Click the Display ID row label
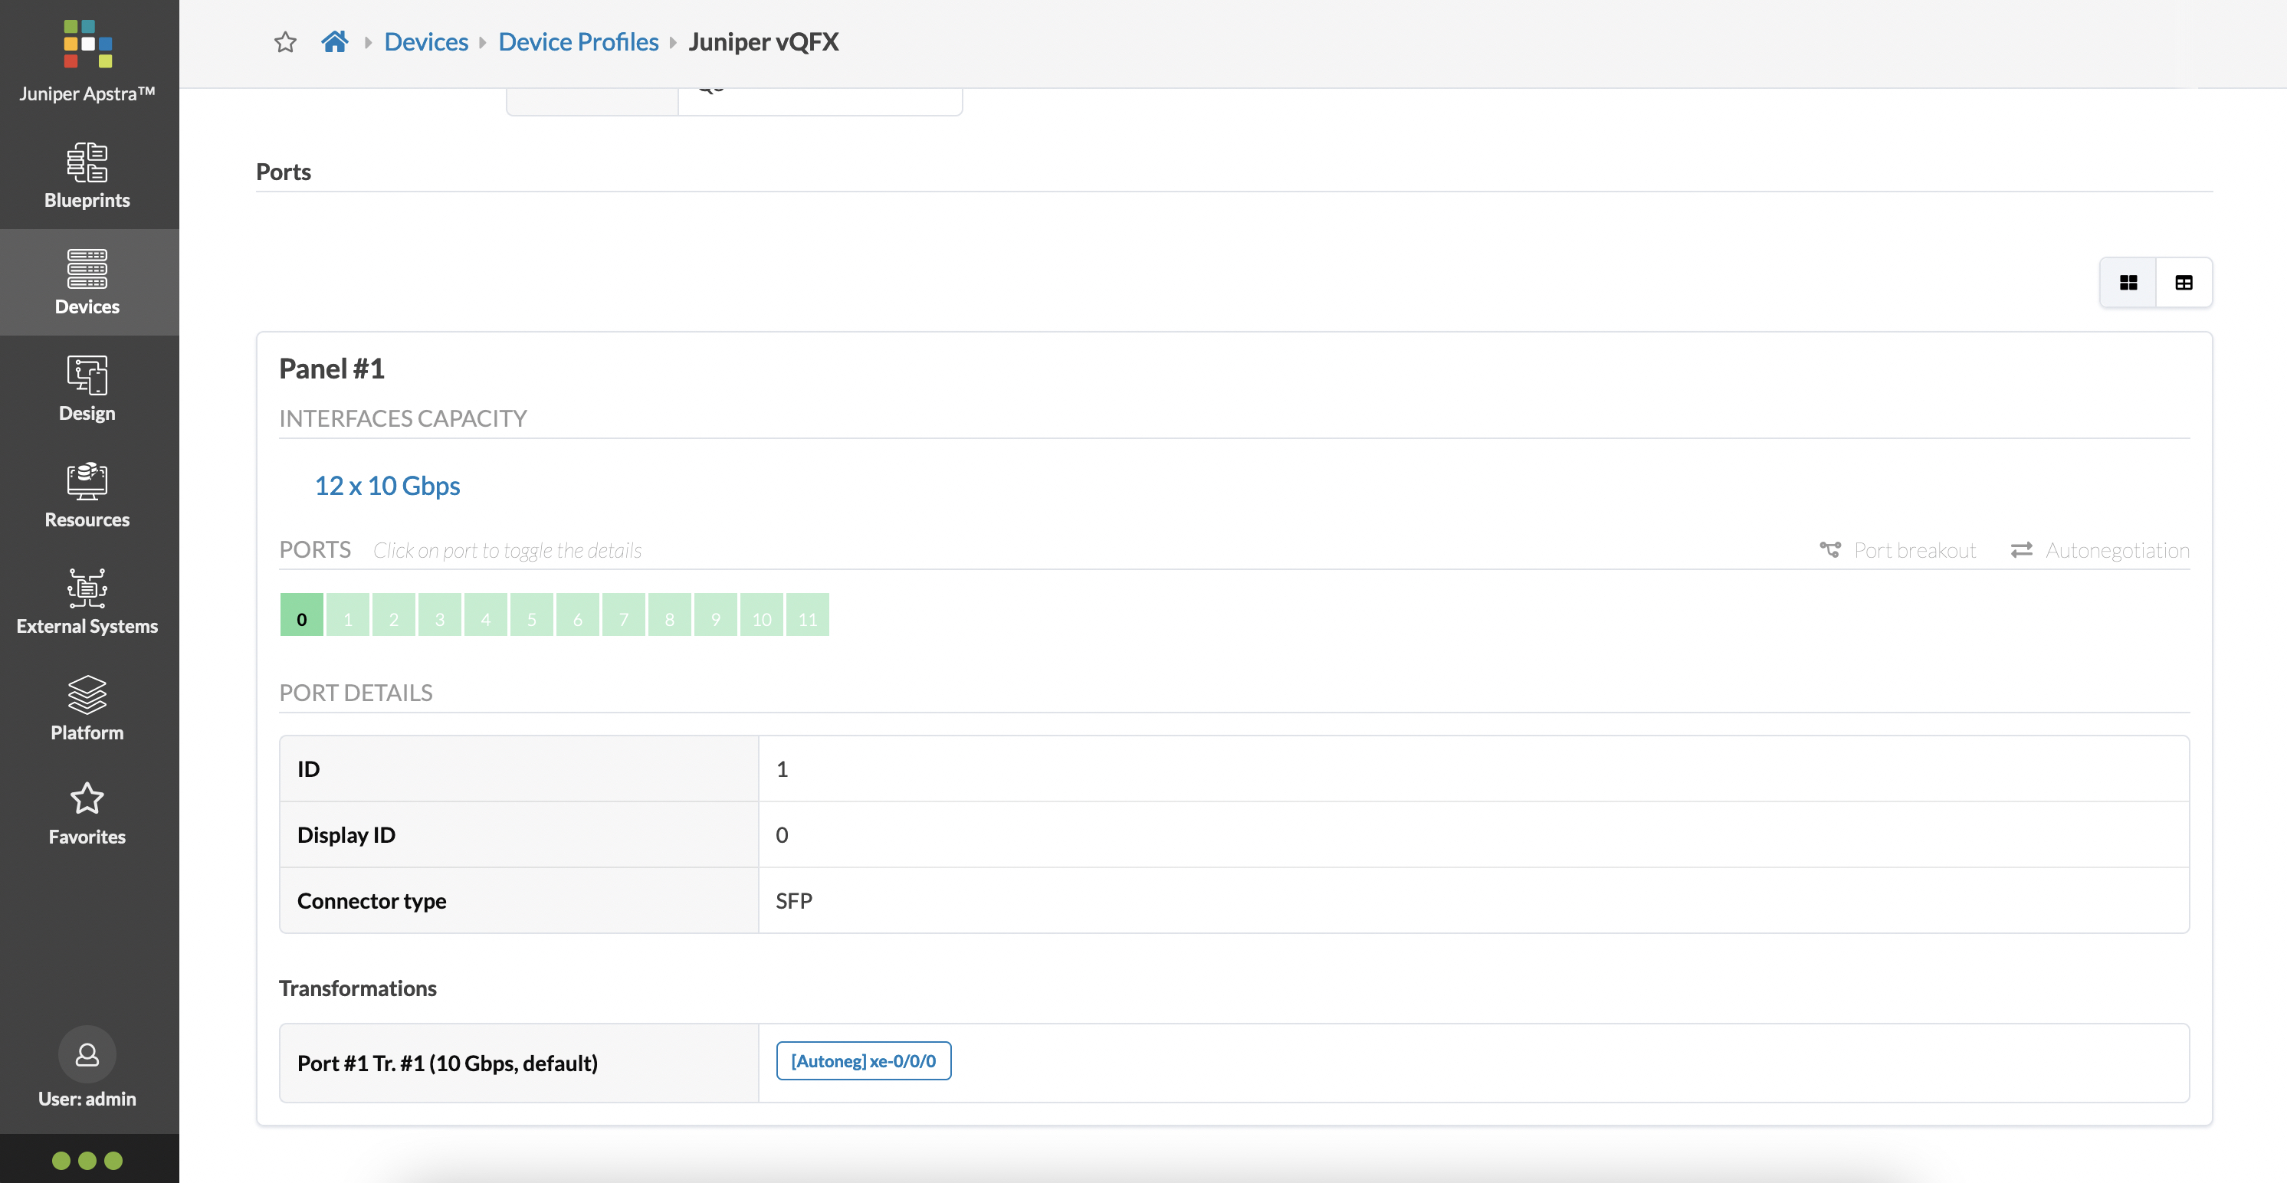 [x=346, y=835]
